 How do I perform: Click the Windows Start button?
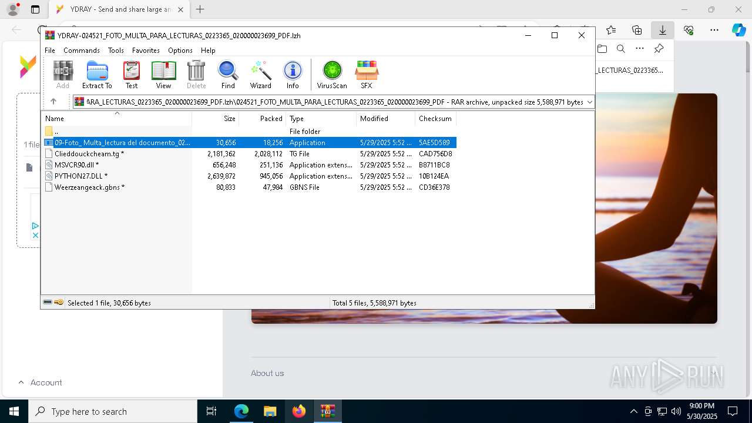click(14, 411)
